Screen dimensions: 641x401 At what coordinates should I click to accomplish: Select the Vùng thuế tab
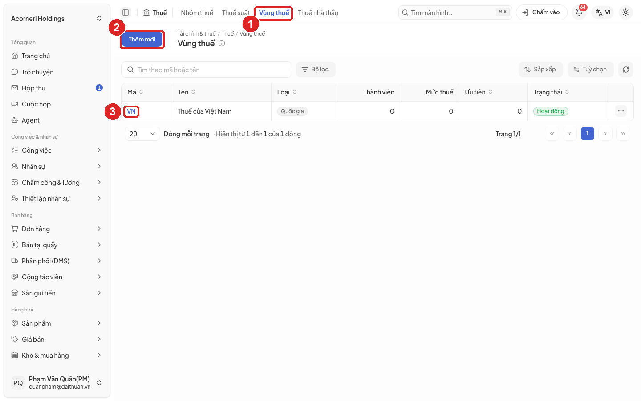pyautogui.click(x=274, y=13)
